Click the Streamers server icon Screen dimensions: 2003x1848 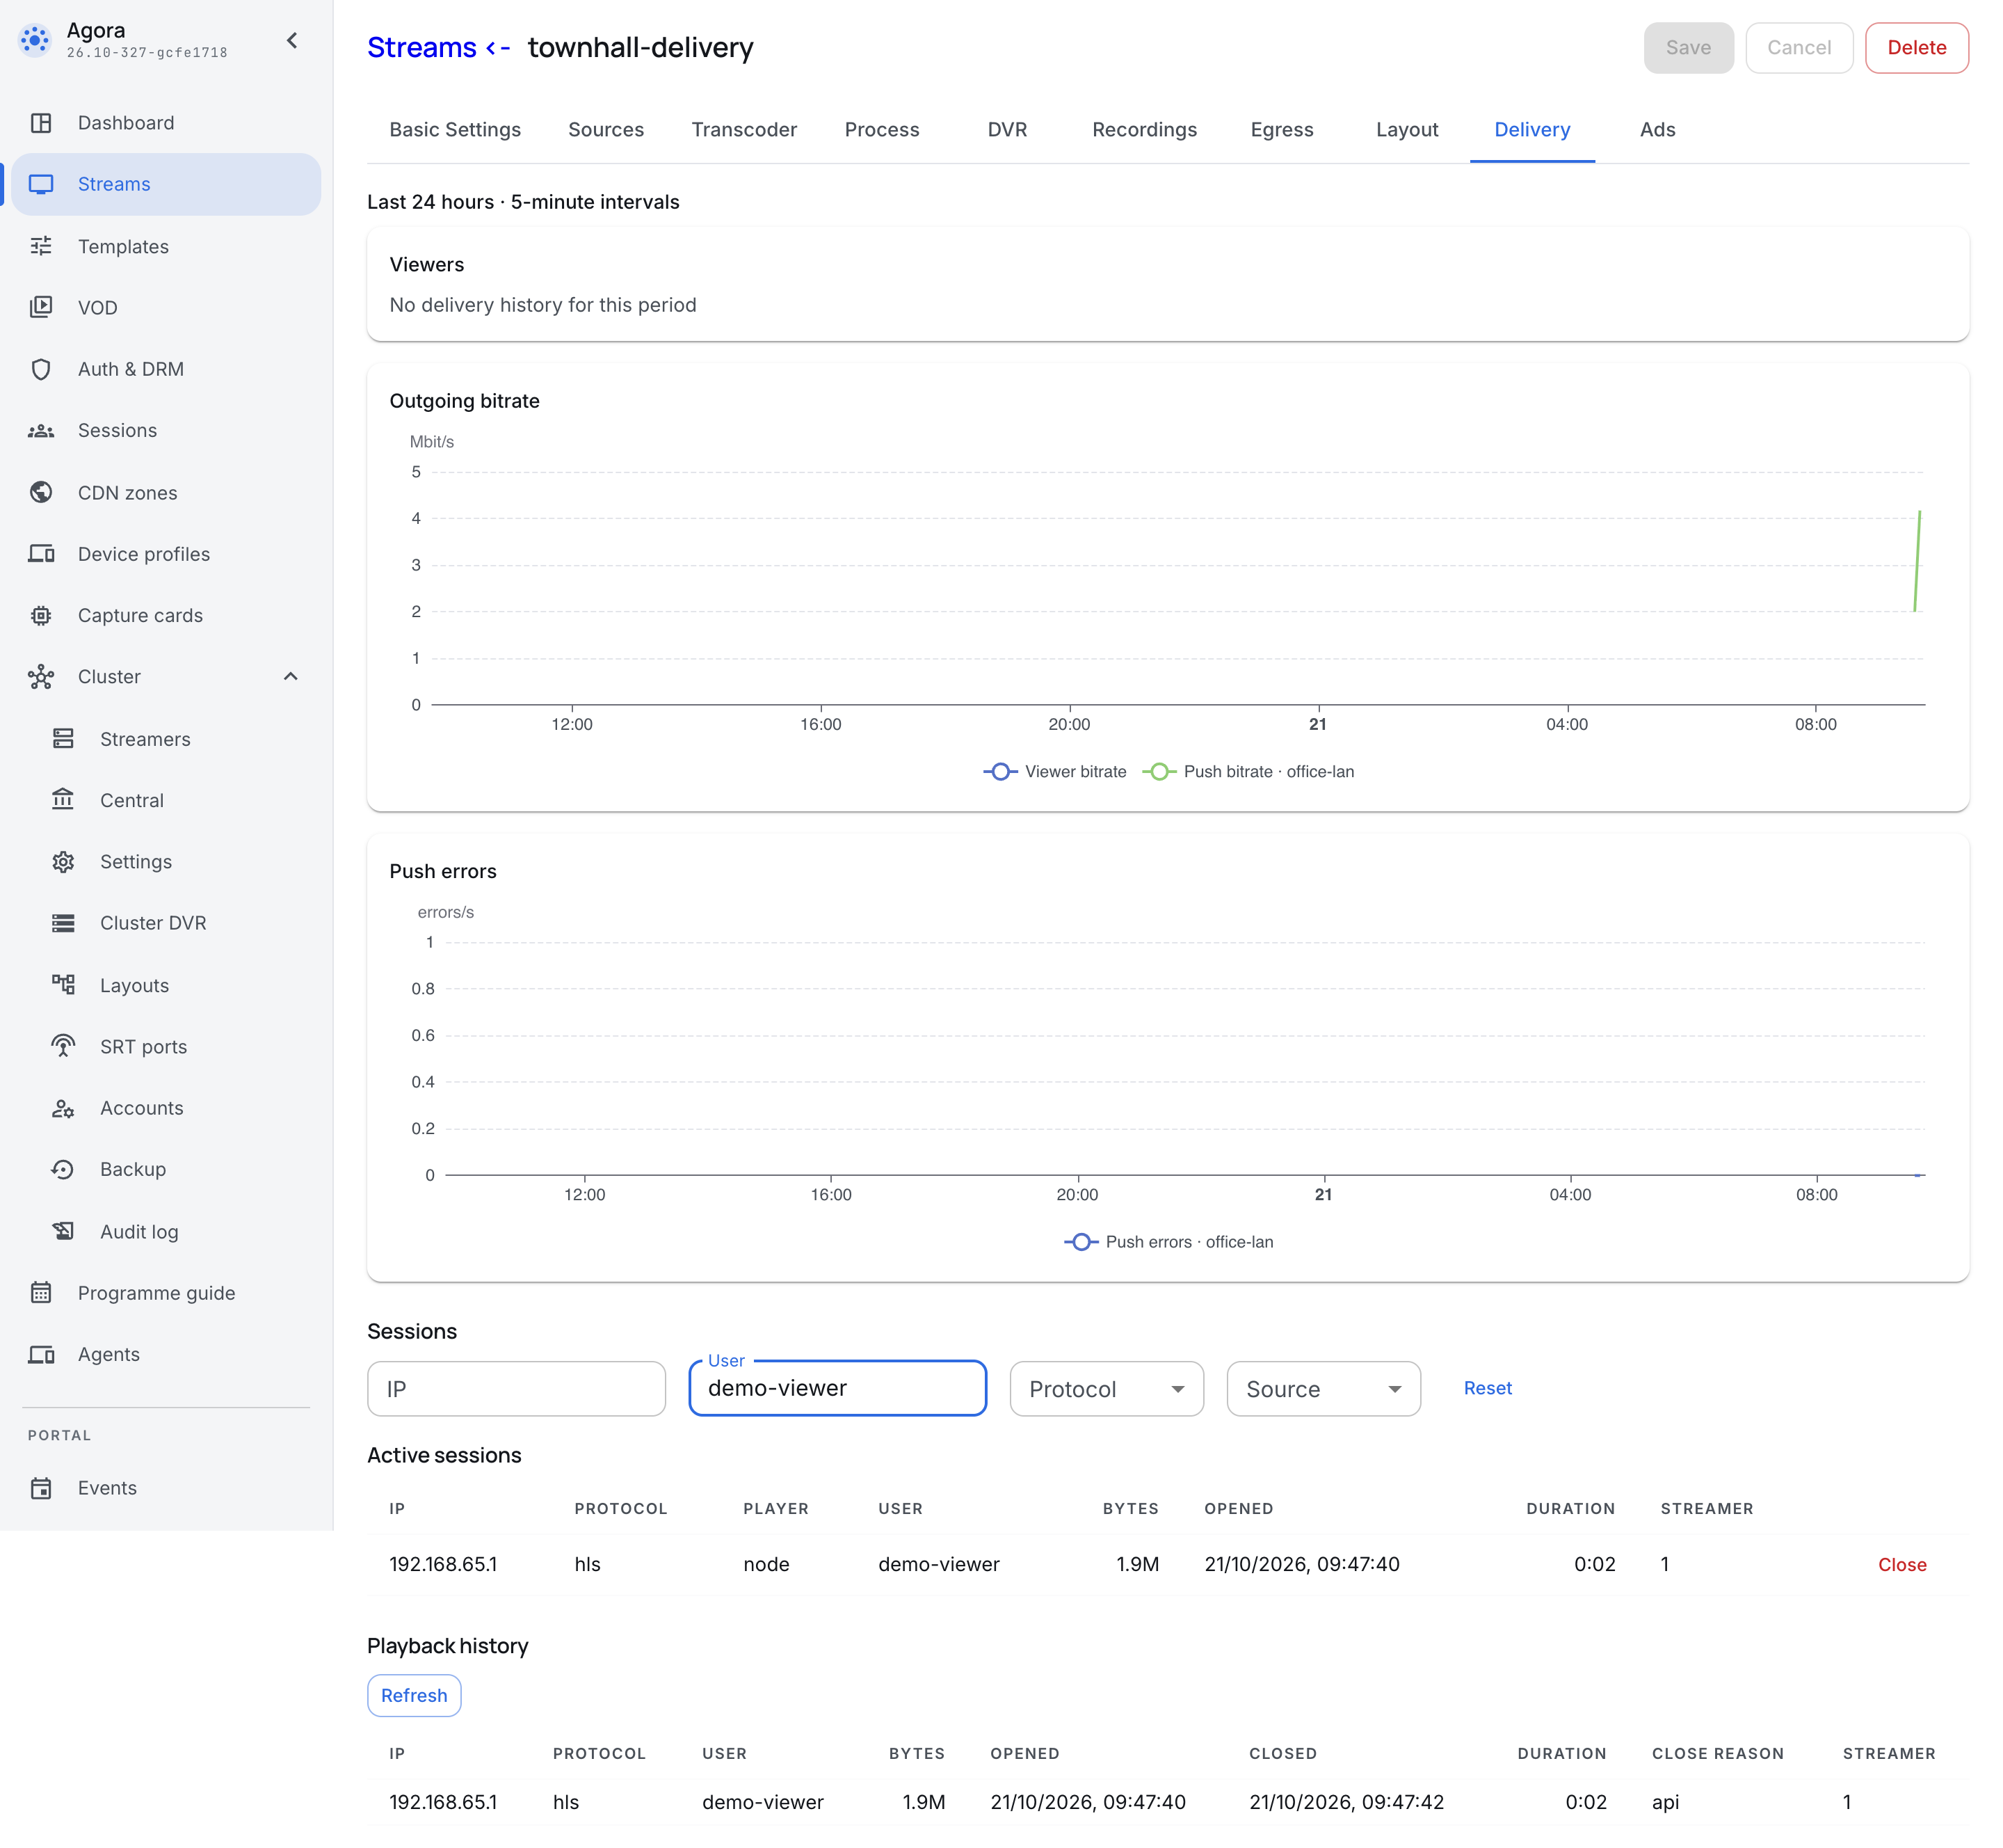pos(63,739)
